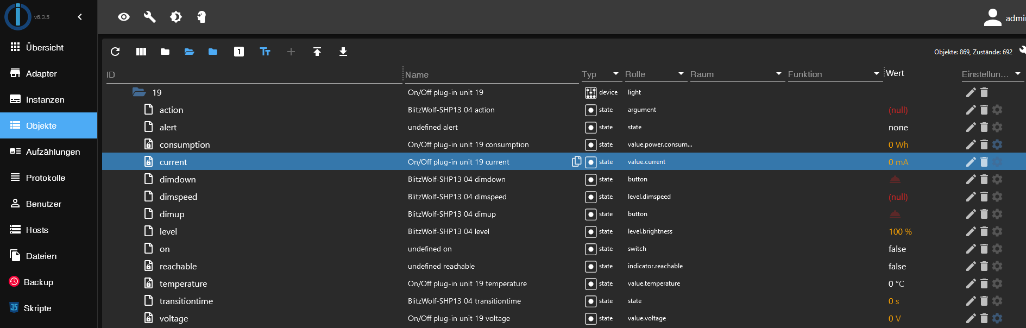Delete the dimdown object
Viewport: 1026px width, 328px height.
point(984,179)
